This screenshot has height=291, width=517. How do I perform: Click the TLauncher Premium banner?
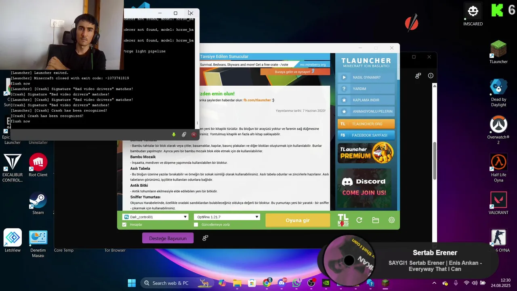(x=366, y=153)
